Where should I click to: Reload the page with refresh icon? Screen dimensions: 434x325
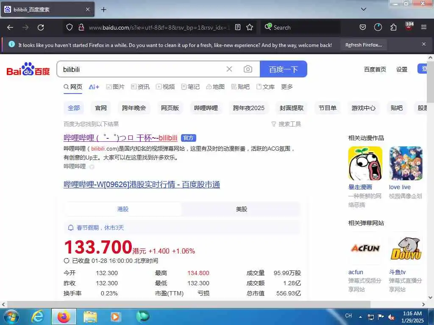[41, 28]
